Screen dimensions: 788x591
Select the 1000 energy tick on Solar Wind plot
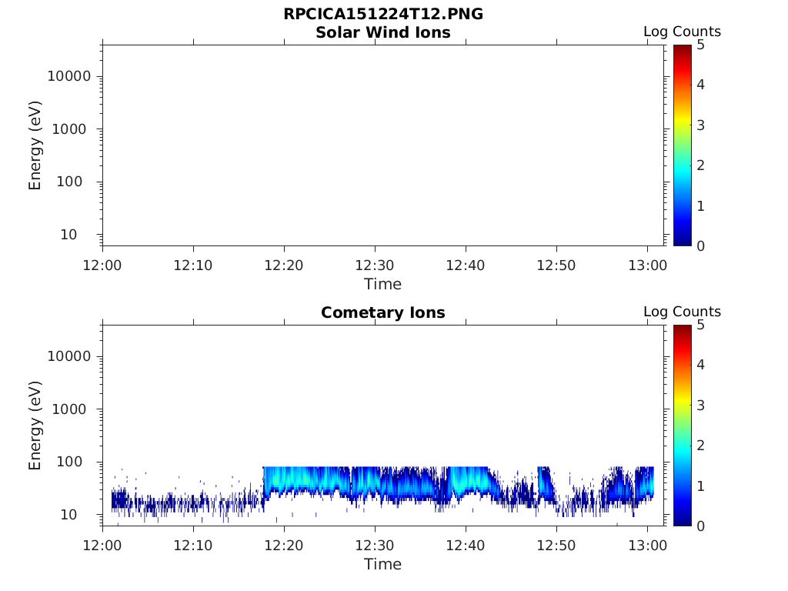(x=69, y=129)
